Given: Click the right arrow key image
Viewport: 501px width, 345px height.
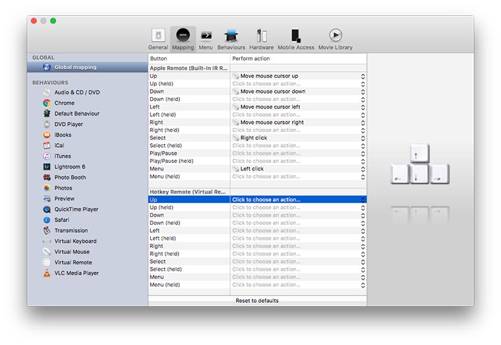Looking at the screenshot, I should click(440, 174).
